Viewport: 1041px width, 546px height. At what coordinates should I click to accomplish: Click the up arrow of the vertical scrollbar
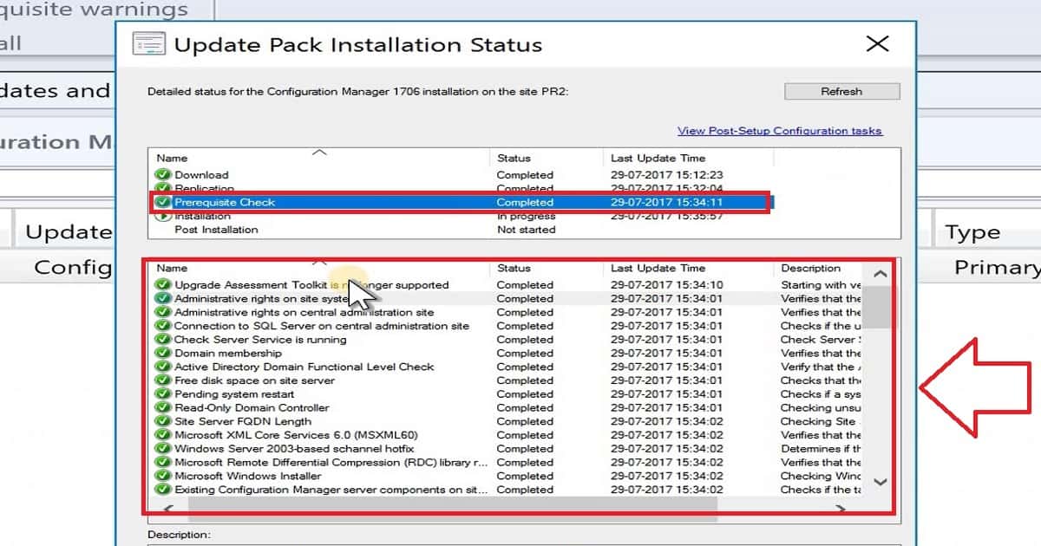[x=880, y=274]
